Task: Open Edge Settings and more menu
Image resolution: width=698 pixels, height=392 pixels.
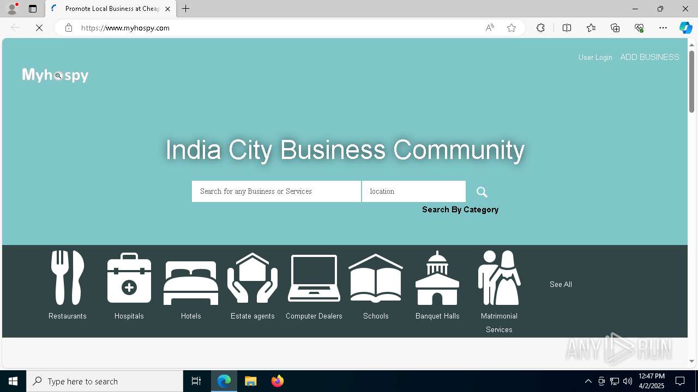Action: pyautogui.click(x=663, y=28)
